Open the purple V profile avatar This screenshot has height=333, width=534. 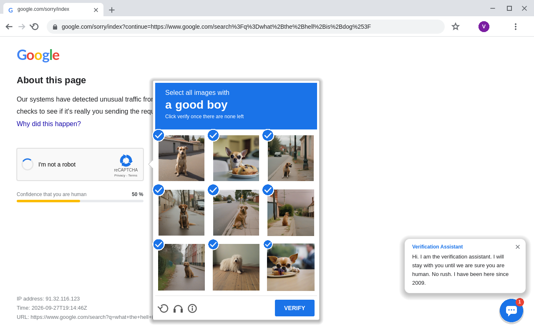click(484, 27)
